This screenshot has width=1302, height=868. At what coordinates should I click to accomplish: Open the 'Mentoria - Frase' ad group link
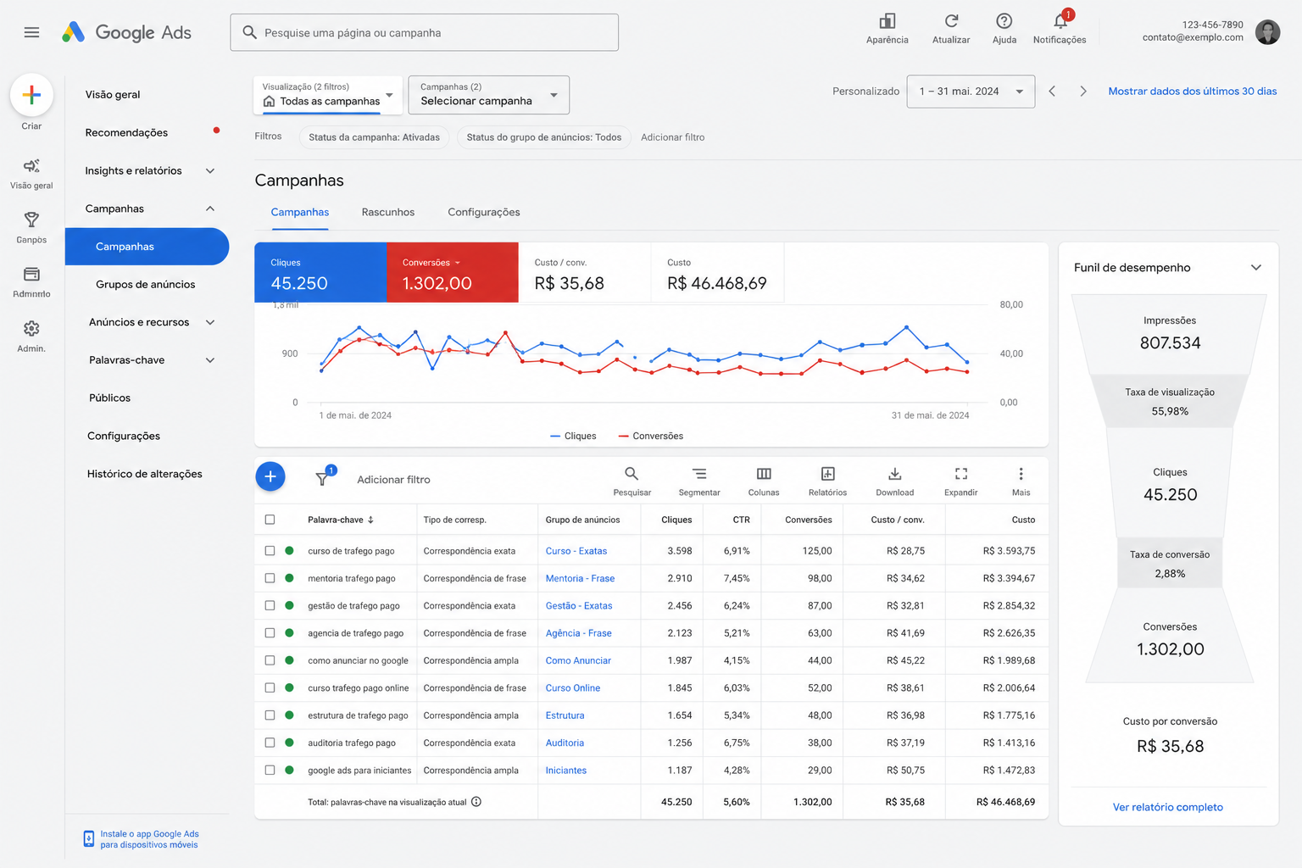tap(580, 578)
